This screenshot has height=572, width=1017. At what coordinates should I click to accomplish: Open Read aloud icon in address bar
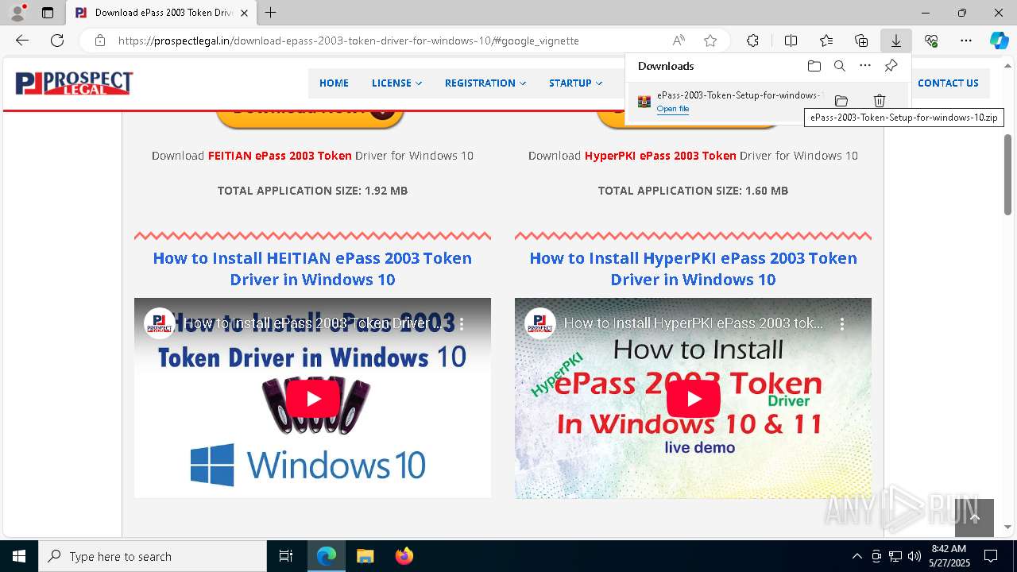coord(679,41)
